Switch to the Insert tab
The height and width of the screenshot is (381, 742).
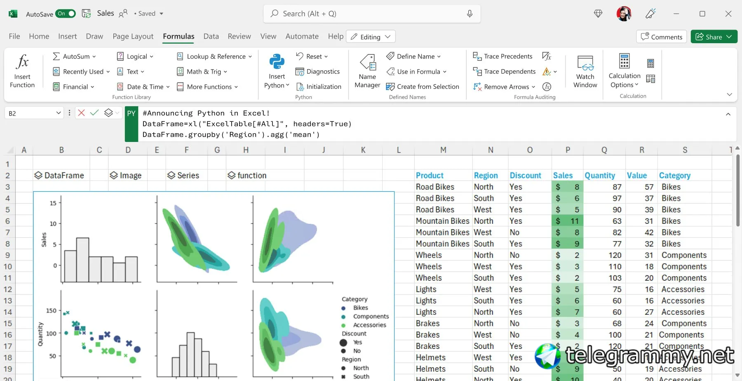coord(68,36)
